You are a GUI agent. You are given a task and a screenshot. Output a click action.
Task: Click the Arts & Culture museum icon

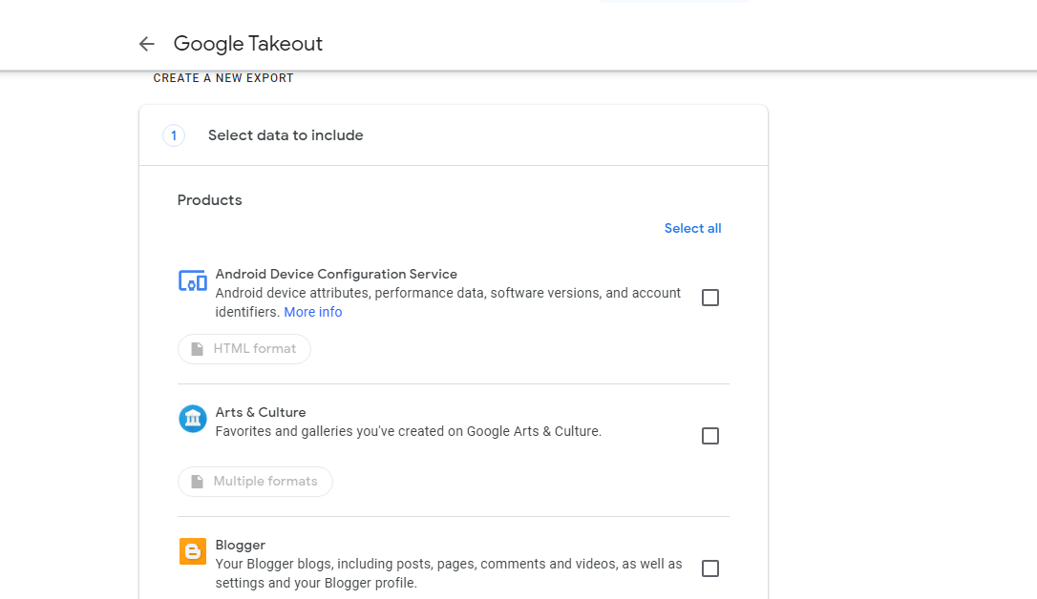tap(193, 419)
